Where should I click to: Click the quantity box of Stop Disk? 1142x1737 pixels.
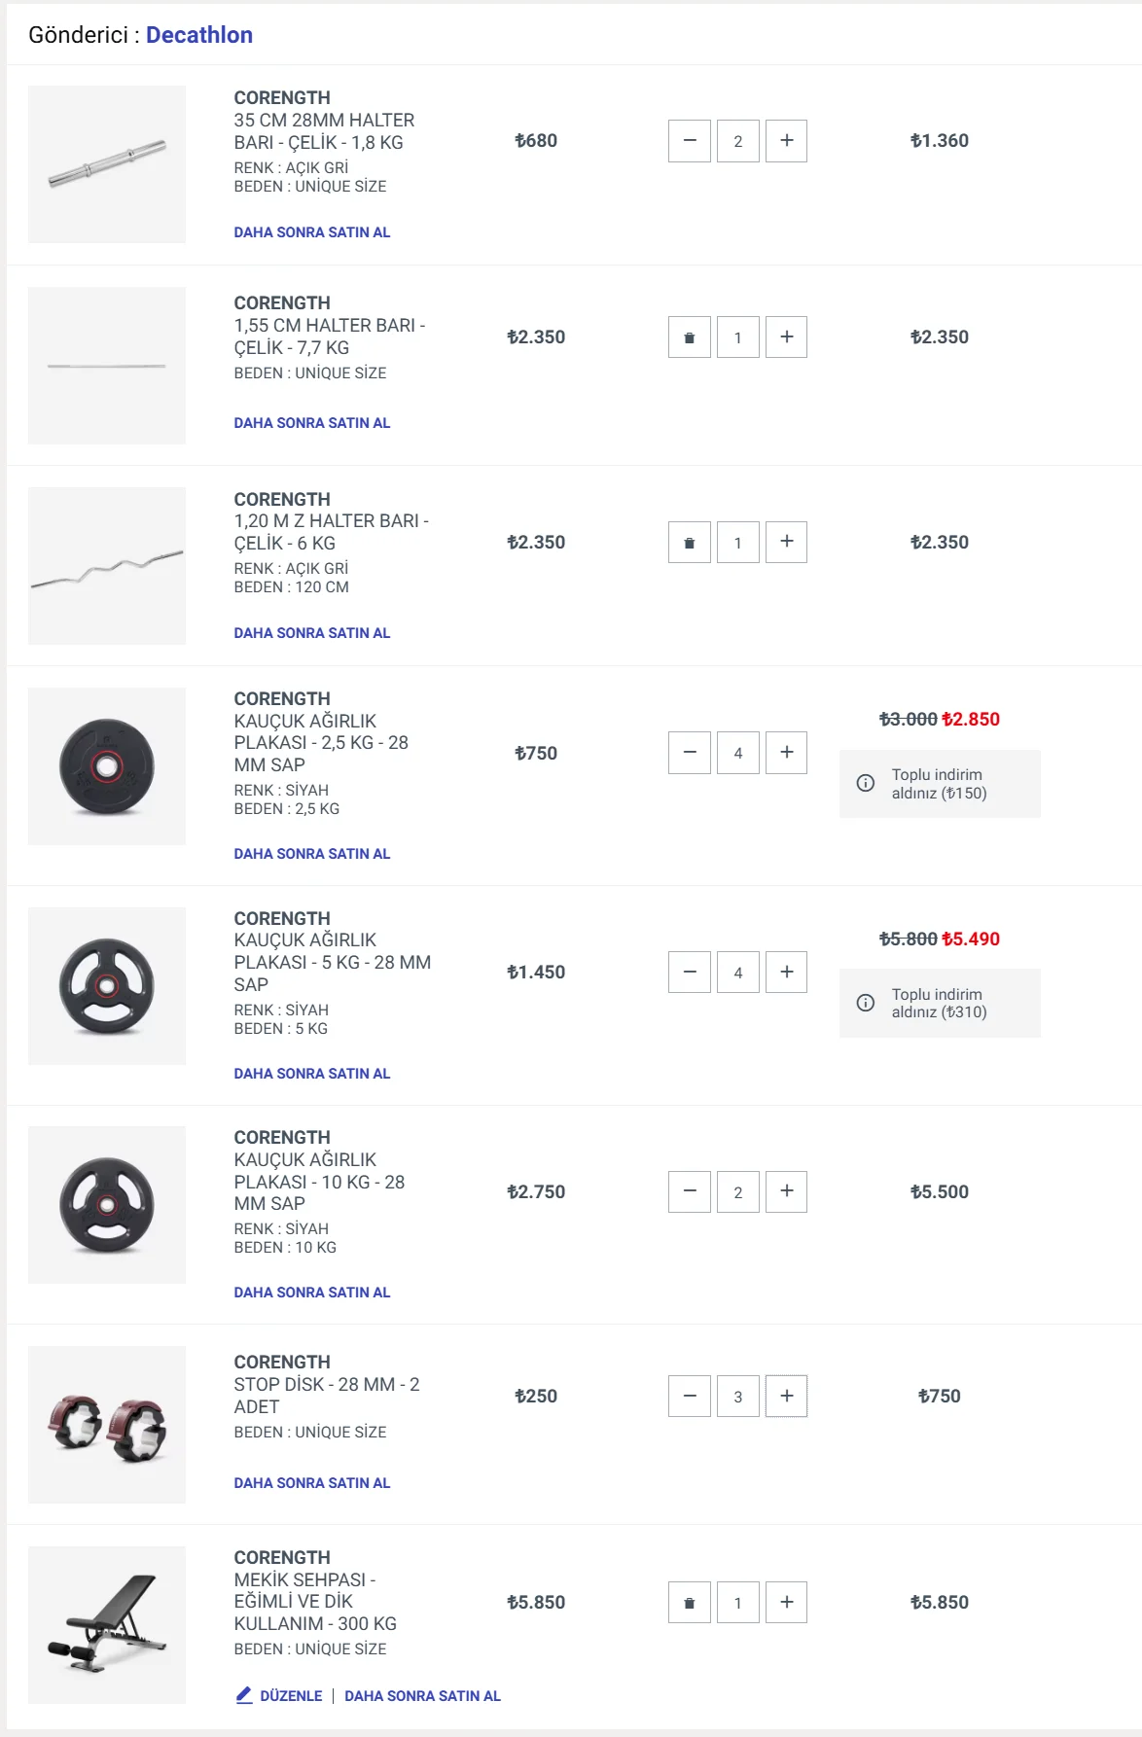click(737, 1397)
